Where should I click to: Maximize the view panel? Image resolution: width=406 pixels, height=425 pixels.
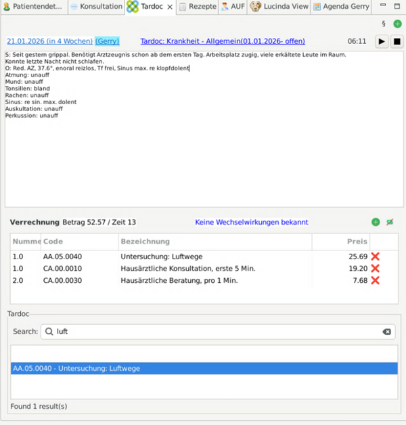[x=397, y=6]
